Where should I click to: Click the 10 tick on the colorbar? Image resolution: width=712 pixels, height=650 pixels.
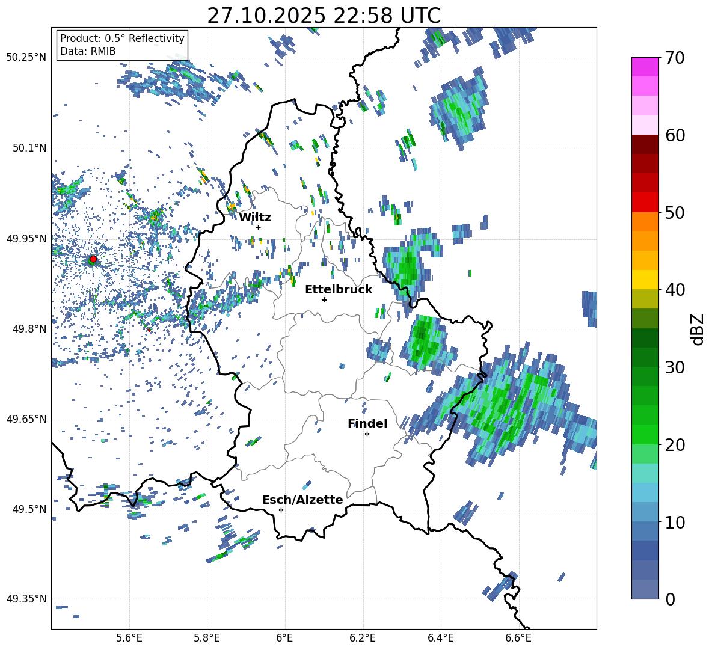pyautogui.click(x=675, y=522)
